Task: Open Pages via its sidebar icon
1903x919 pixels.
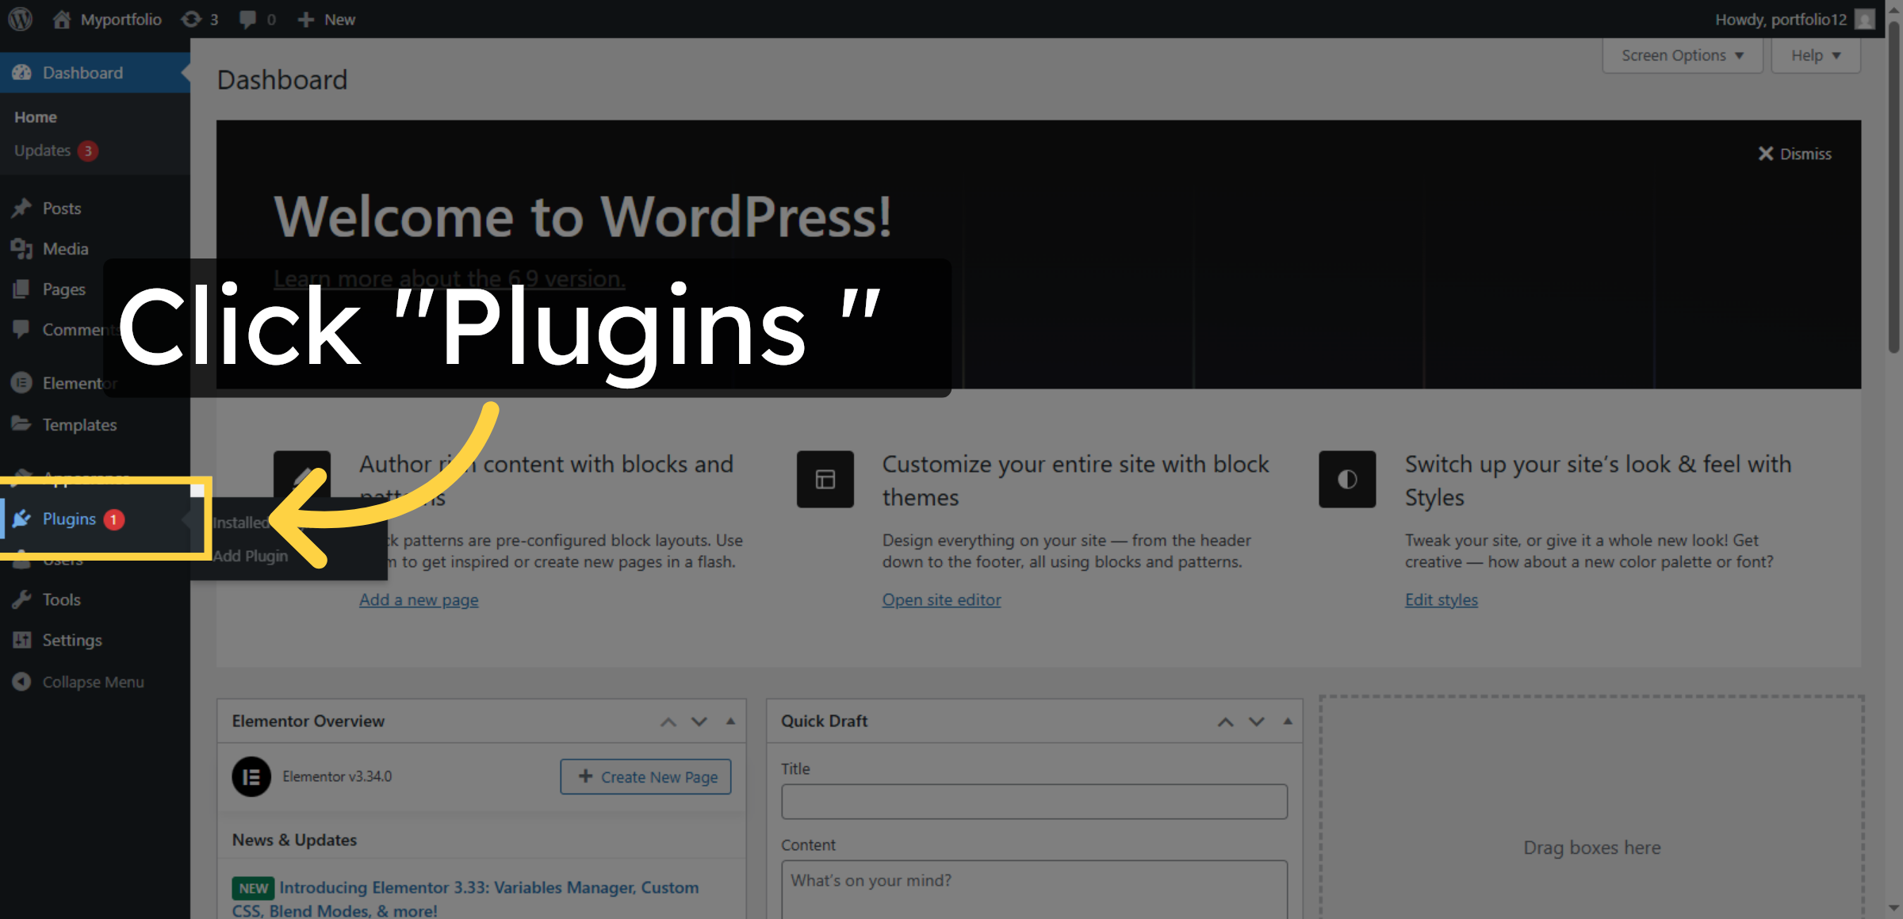Action: point(23,289)
